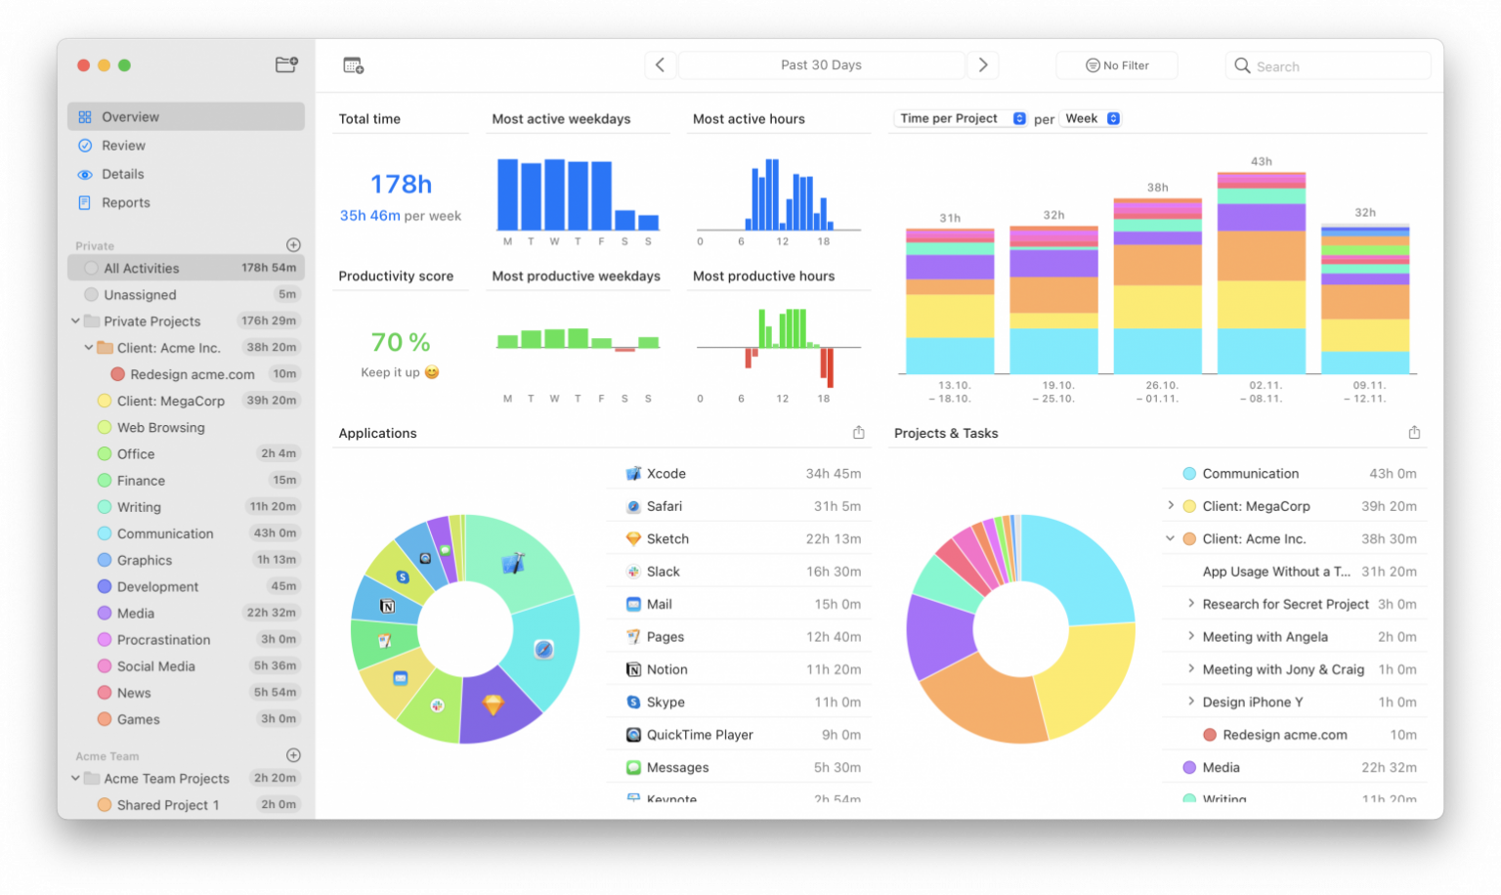Click the Safari icon in the Applications list

[x=631, y=506]
